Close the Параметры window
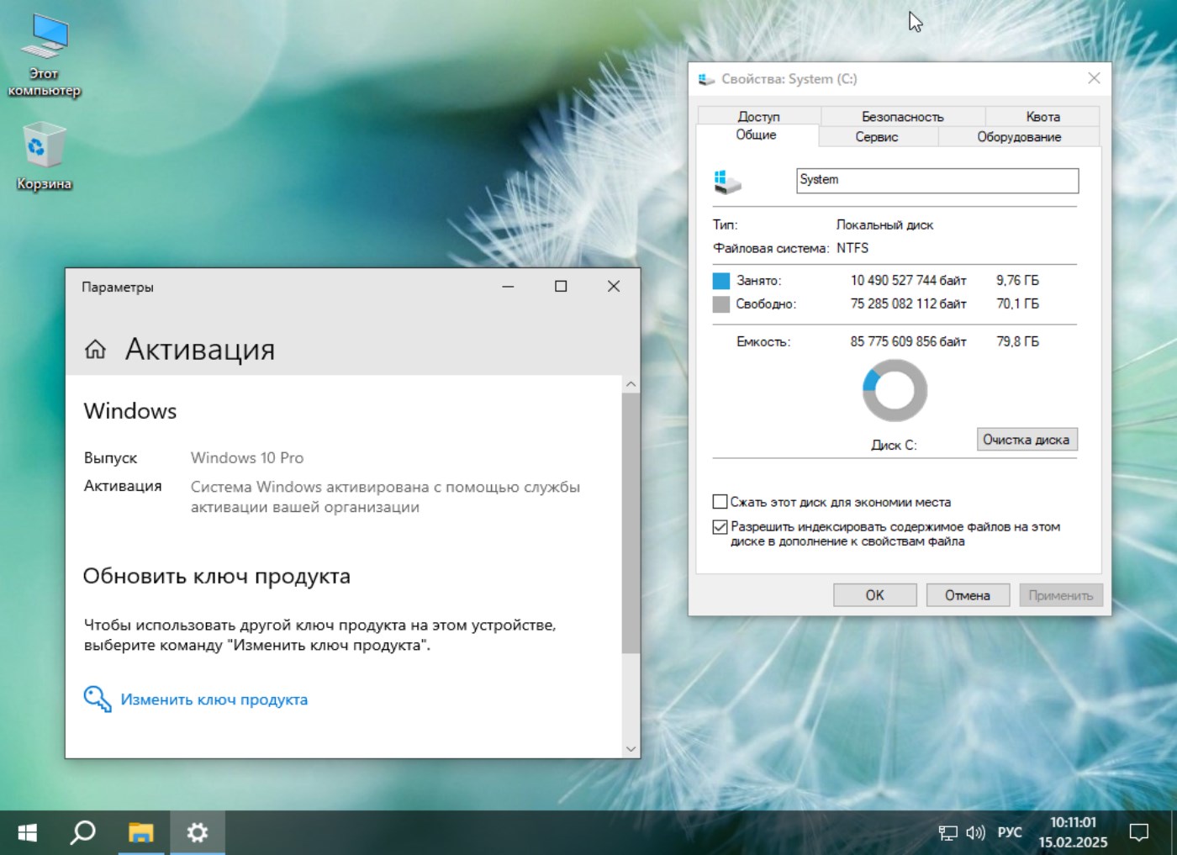Image resolution: width=1177 pixels, height=855 pixels. pos(614,287)
